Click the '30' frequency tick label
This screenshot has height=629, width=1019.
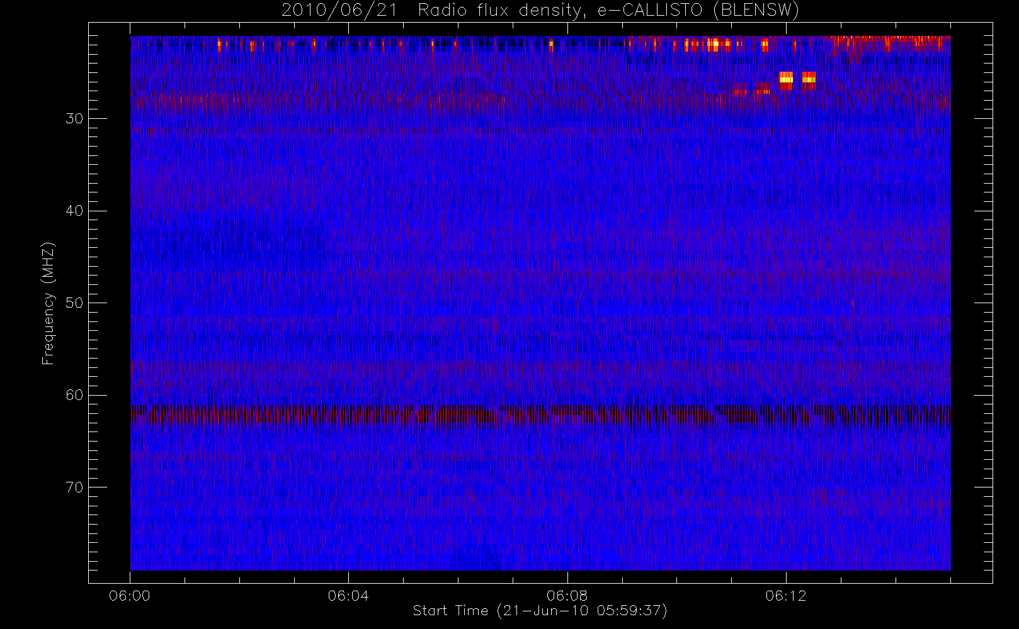click(x=74, y=118)
